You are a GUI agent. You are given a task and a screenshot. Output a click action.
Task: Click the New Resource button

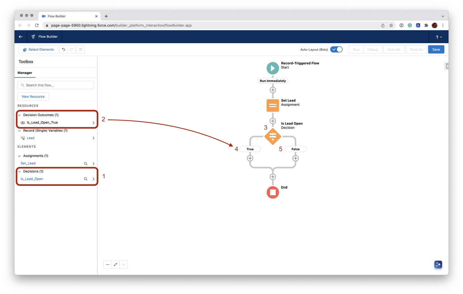click(33, 96)
